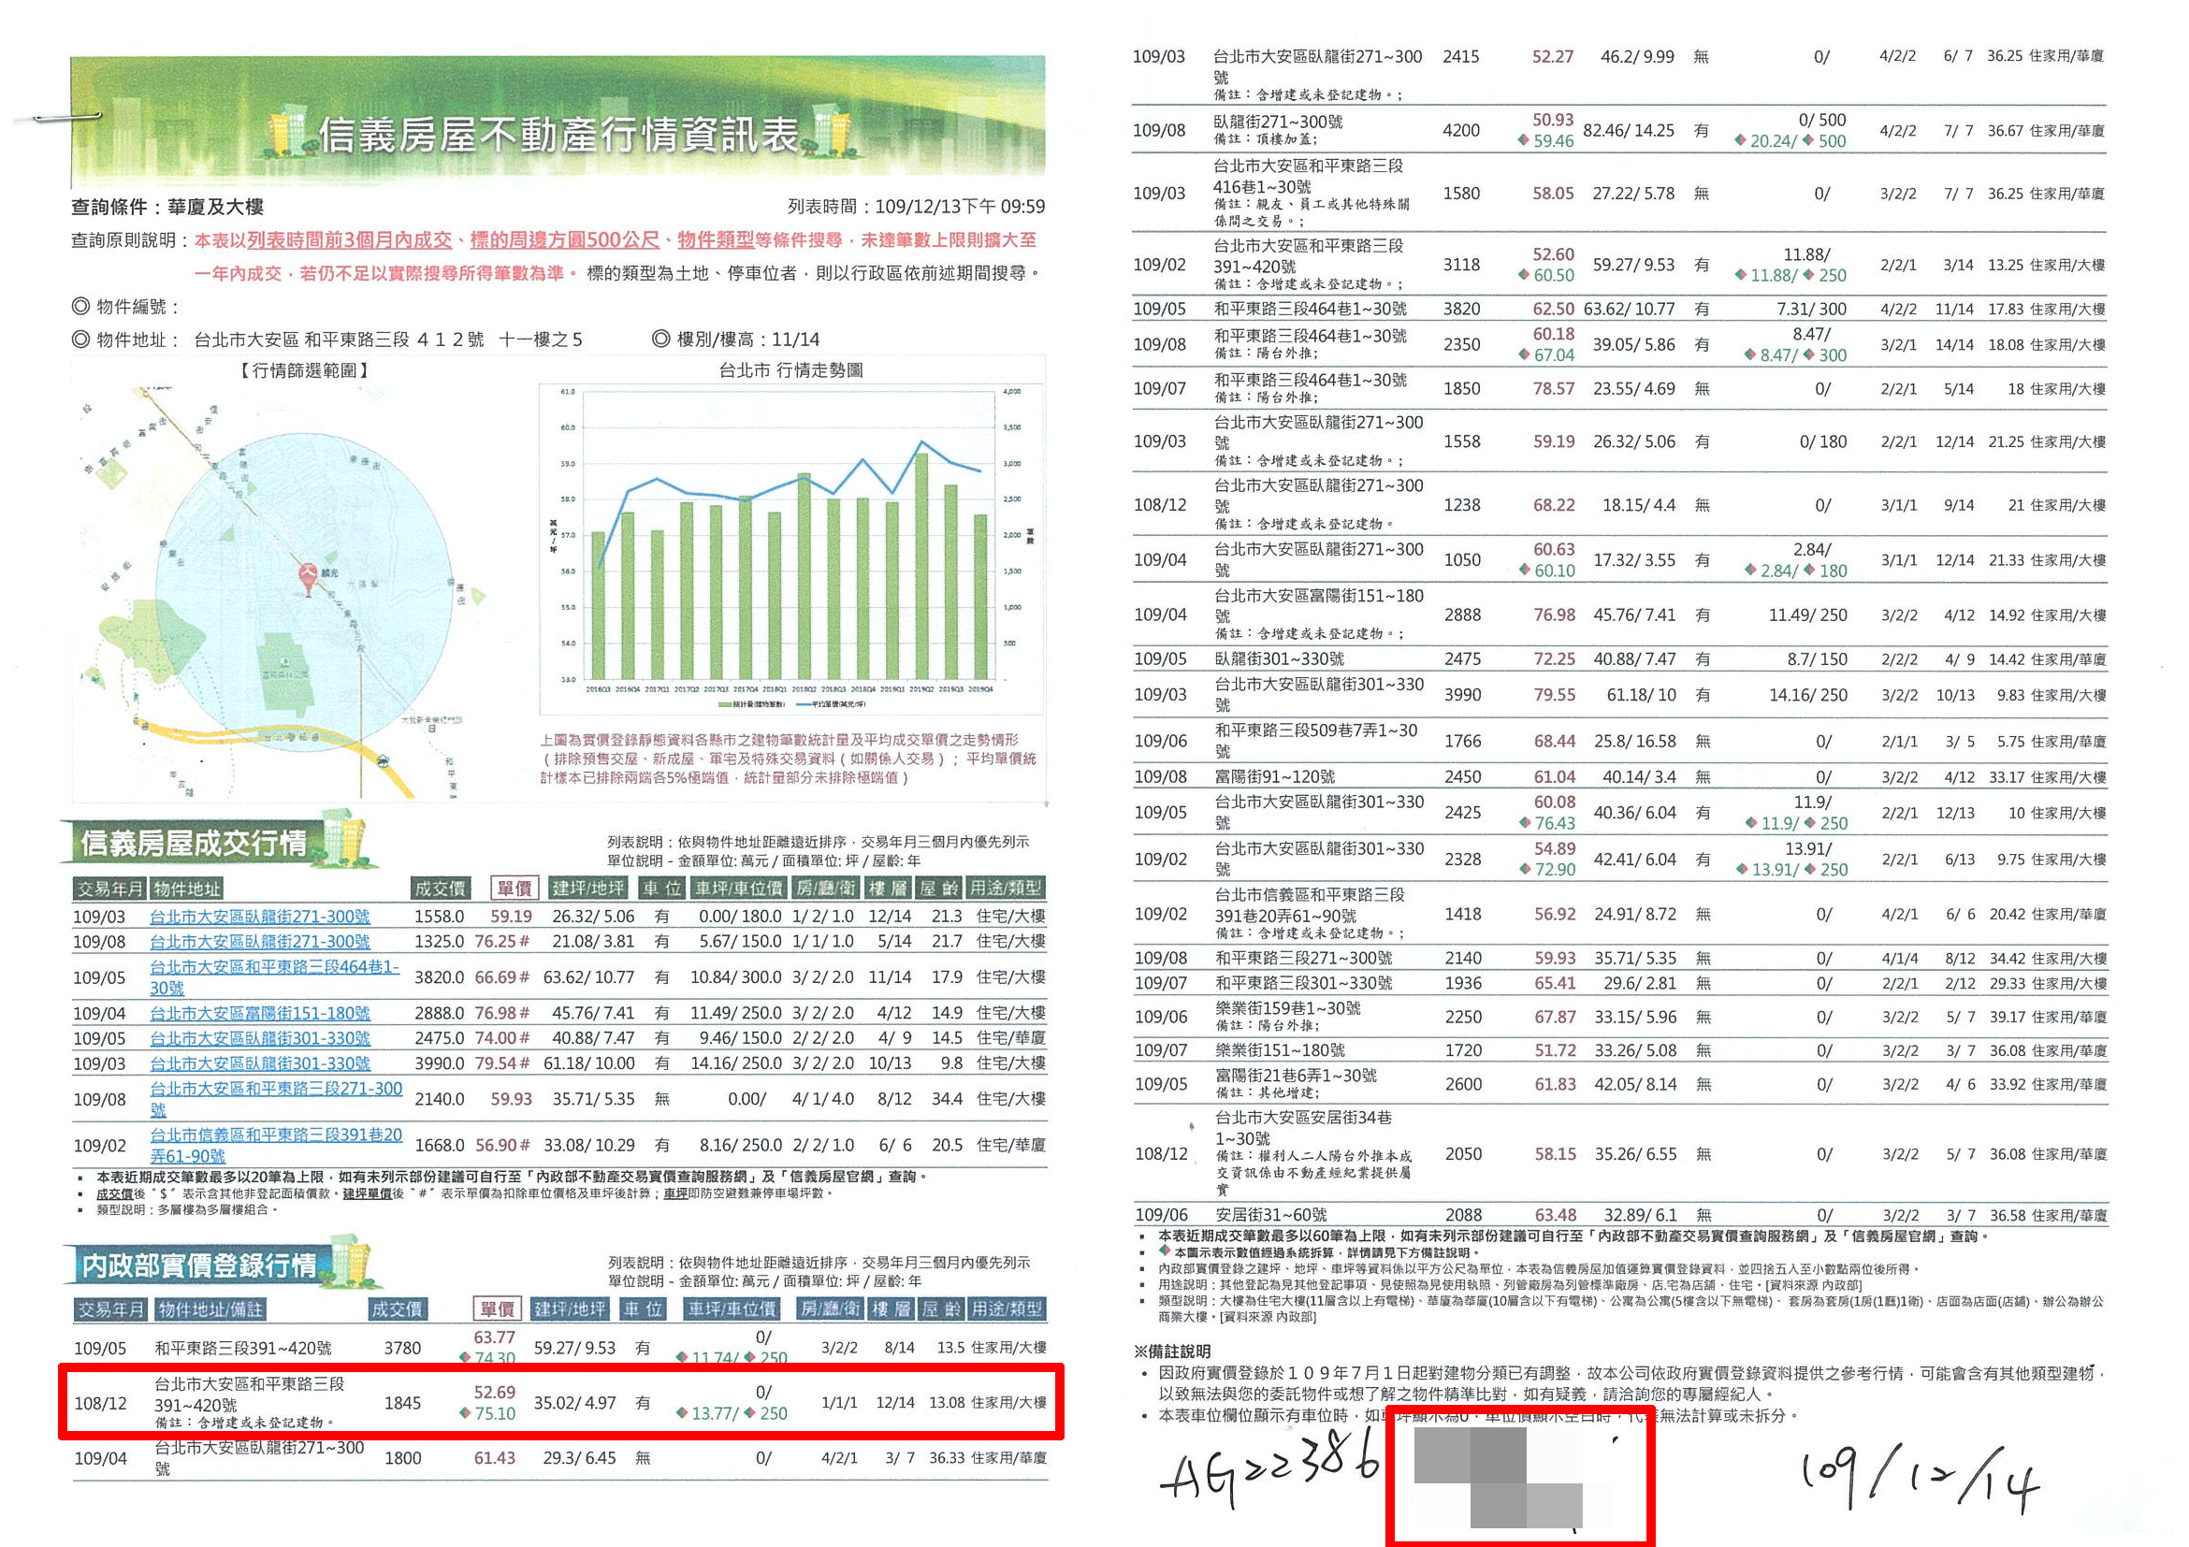Click the 台北市 行情走勢圖 bar chart
This screenshot has height=1547, width=2189.
pyautogui.click(x=790, y=548)
